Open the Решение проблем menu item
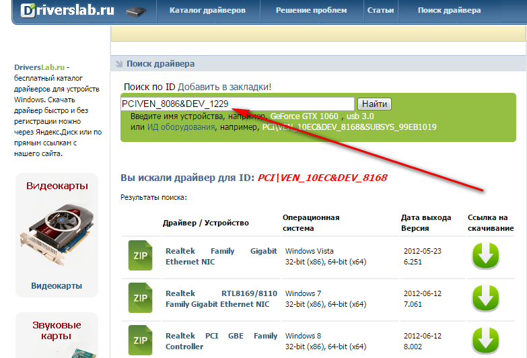527x358 pixels. pos(311,10)
